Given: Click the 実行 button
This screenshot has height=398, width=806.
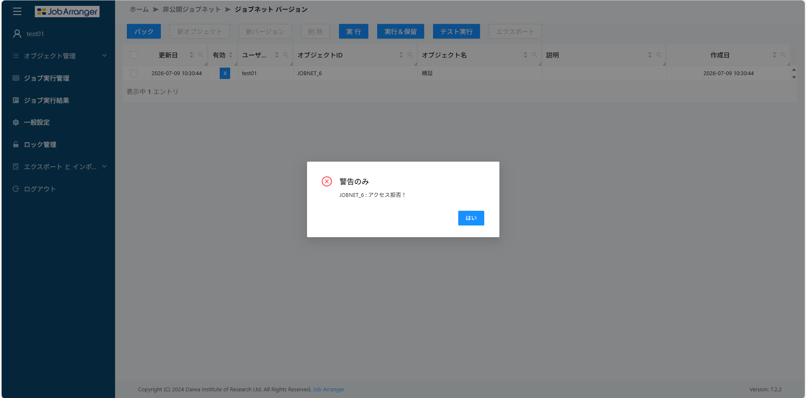Looking at the screenshot, I should (354, 31).
